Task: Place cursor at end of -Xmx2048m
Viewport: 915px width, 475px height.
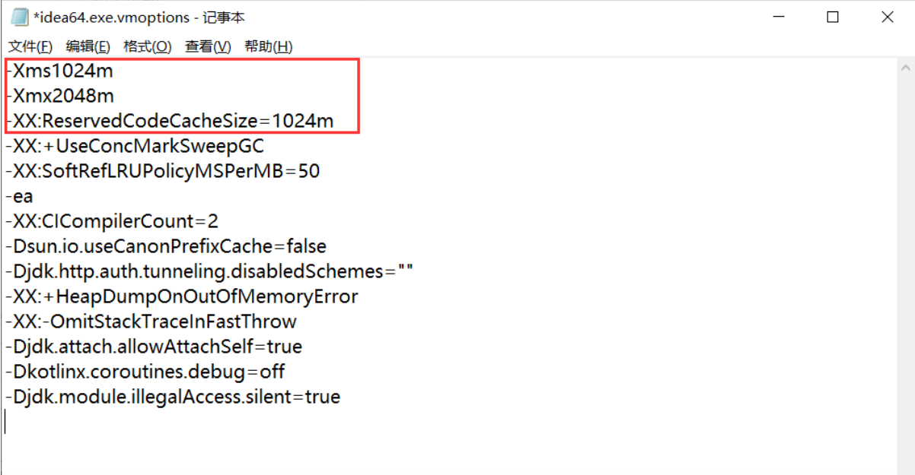Action: [x=114, y=97]
